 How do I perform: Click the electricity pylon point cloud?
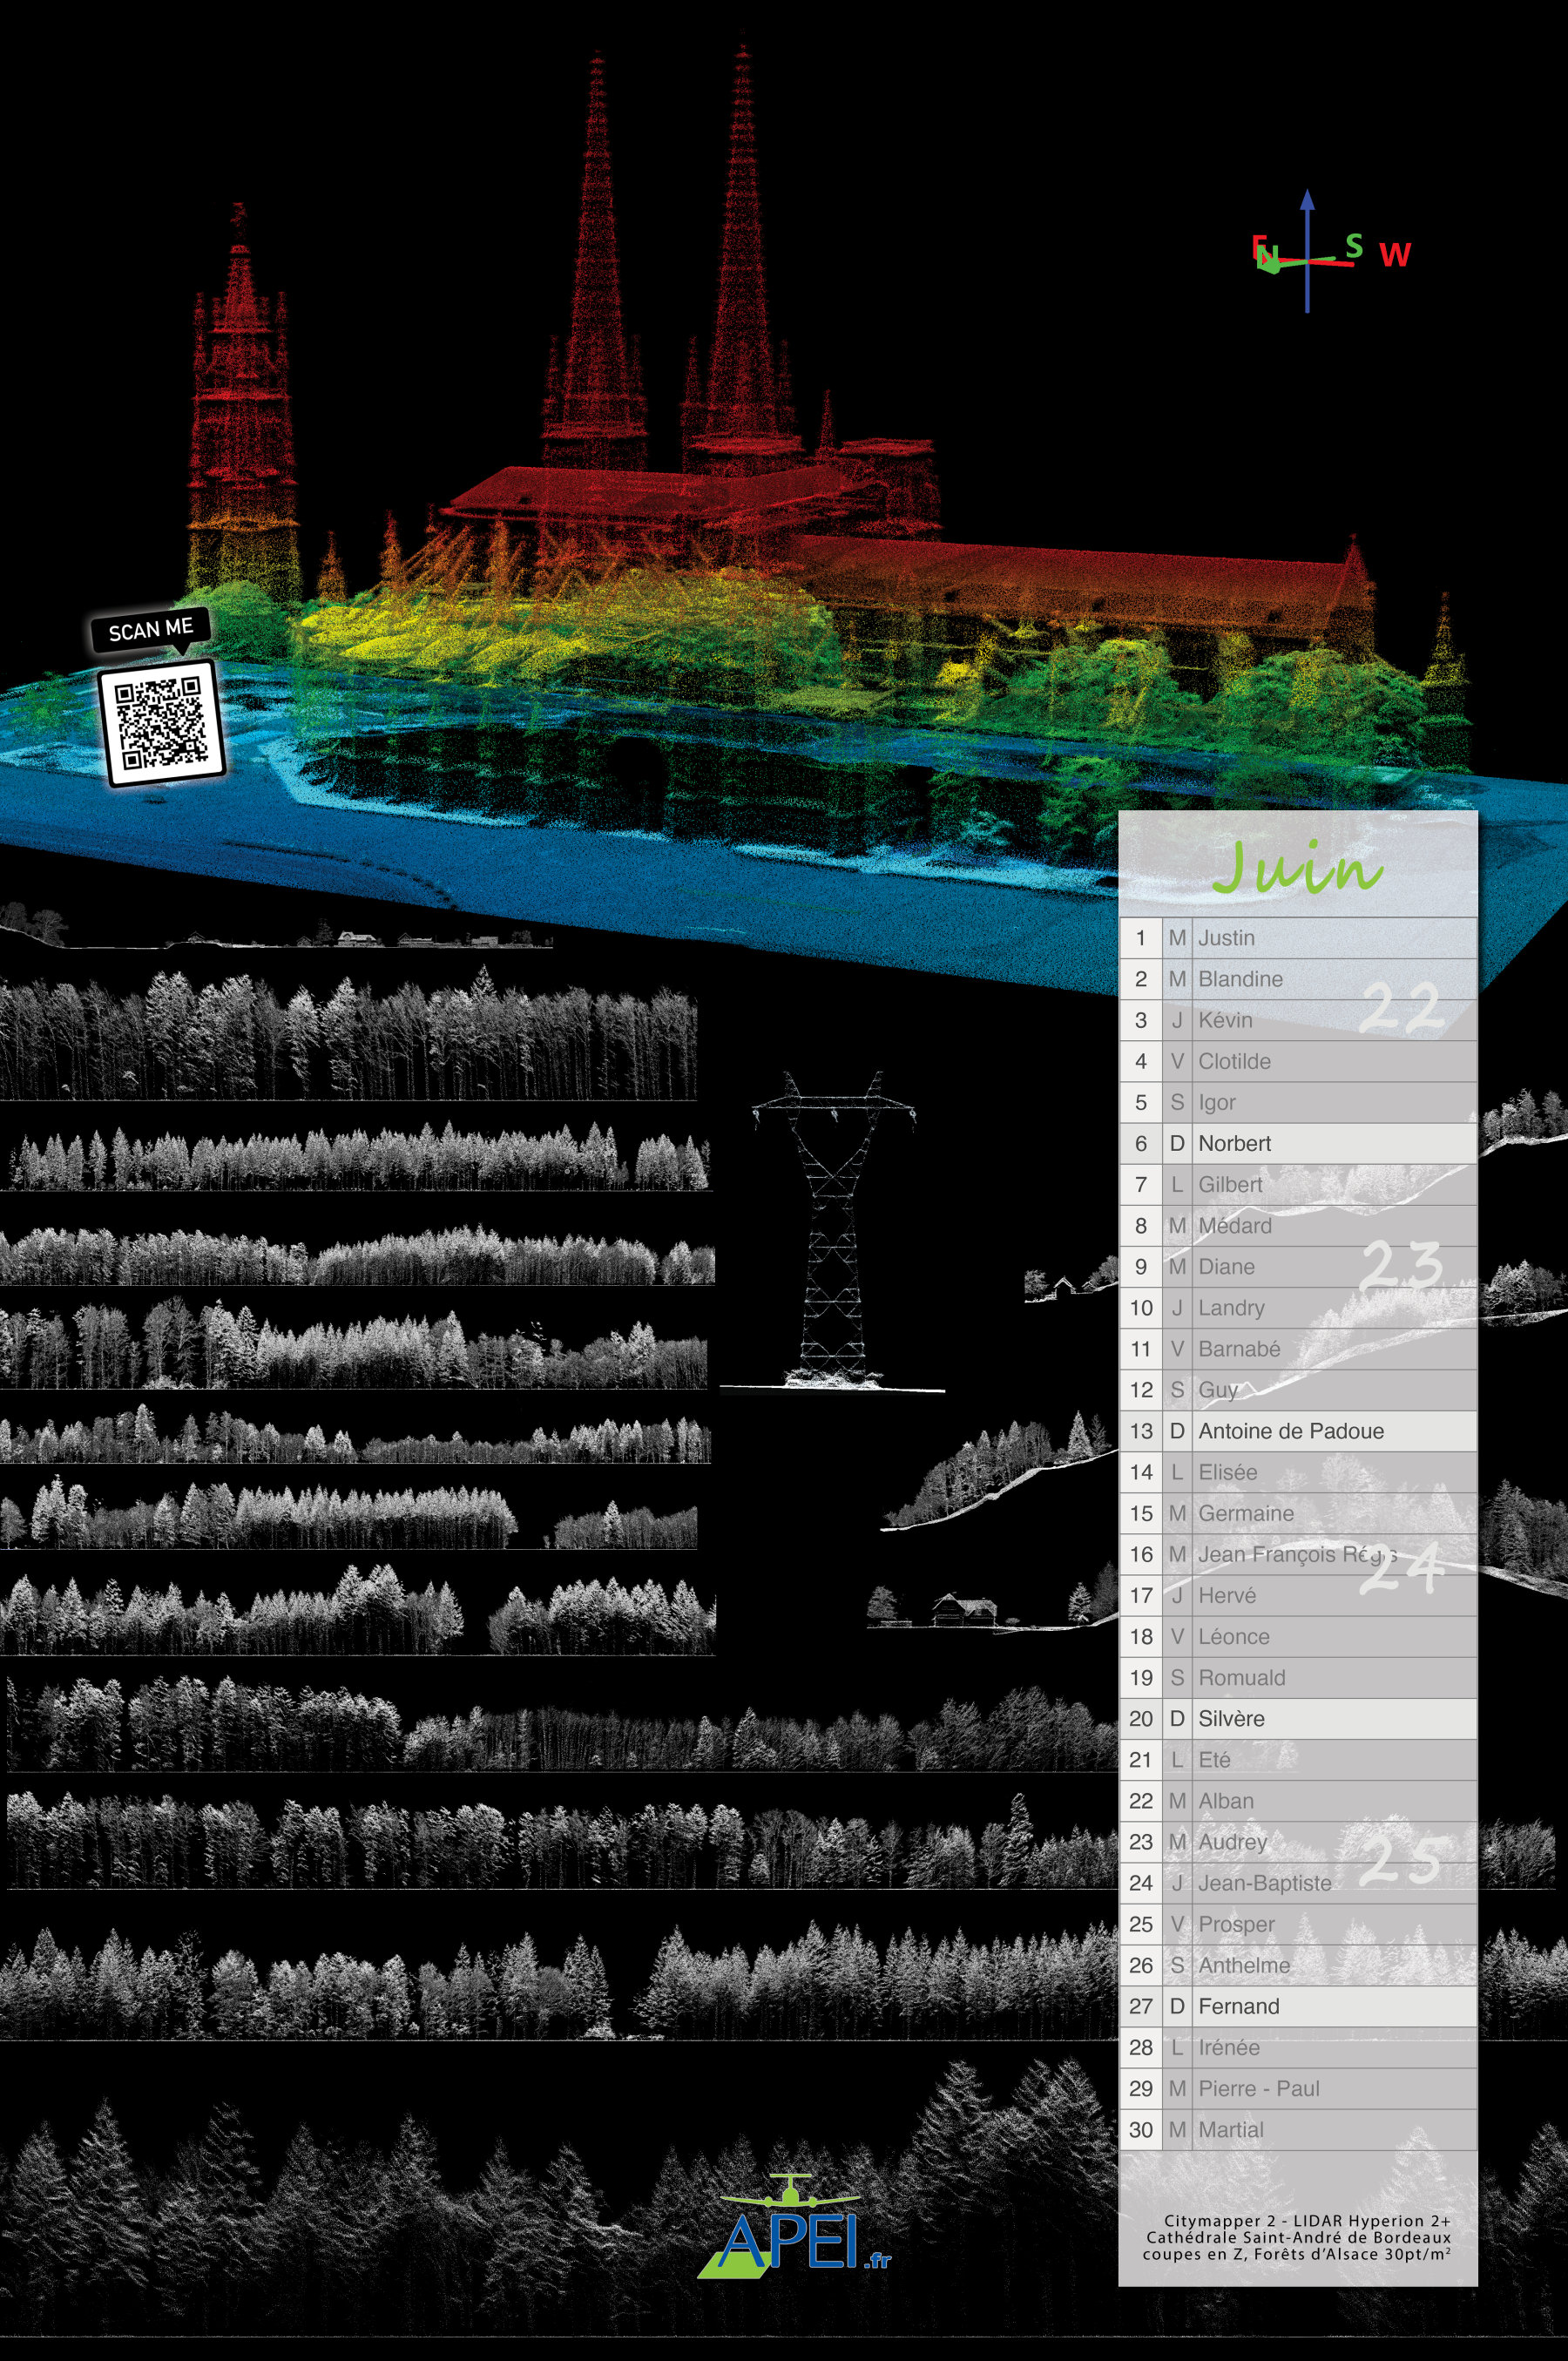[x=832, y=1231]
